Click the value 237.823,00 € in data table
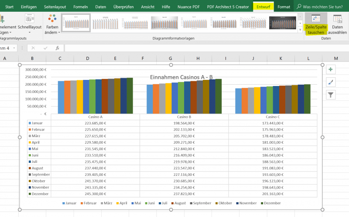 (x=184, y=194)
